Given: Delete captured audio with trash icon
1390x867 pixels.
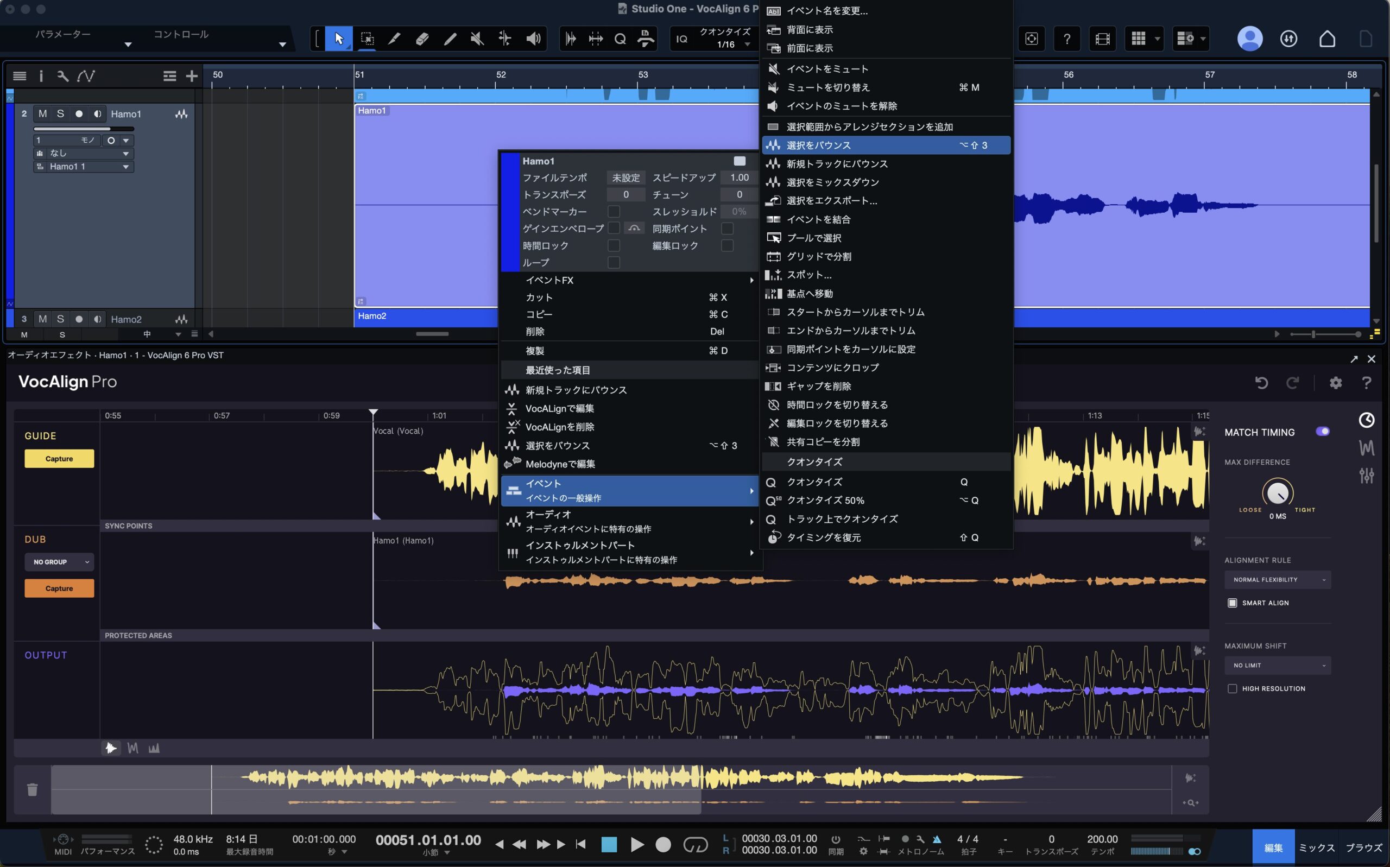Looking at the screenshot, I should (x=32, y=789).
